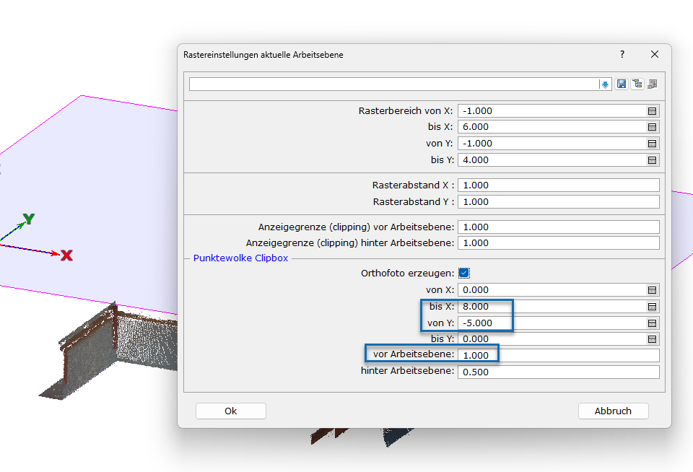
Task: Click the Anzeigegrenze vor Arbeitsebene field
Action: pyautogui.click(x=557, y=227)
